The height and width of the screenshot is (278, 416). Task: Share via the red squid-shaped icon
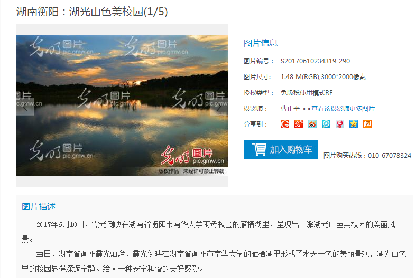340,124
